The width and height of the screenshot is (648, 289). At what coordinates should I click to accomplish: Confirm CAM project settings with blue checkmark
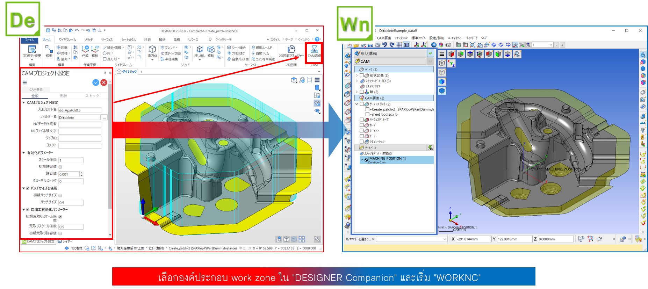[96, 82]
